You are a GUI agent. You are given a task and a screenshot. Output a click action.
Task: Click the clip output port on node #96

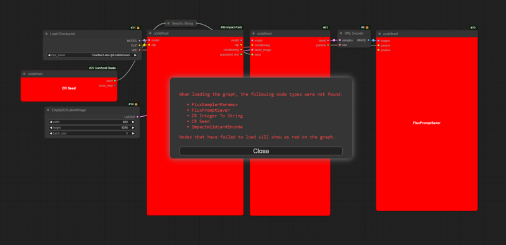tap(241, 45)
